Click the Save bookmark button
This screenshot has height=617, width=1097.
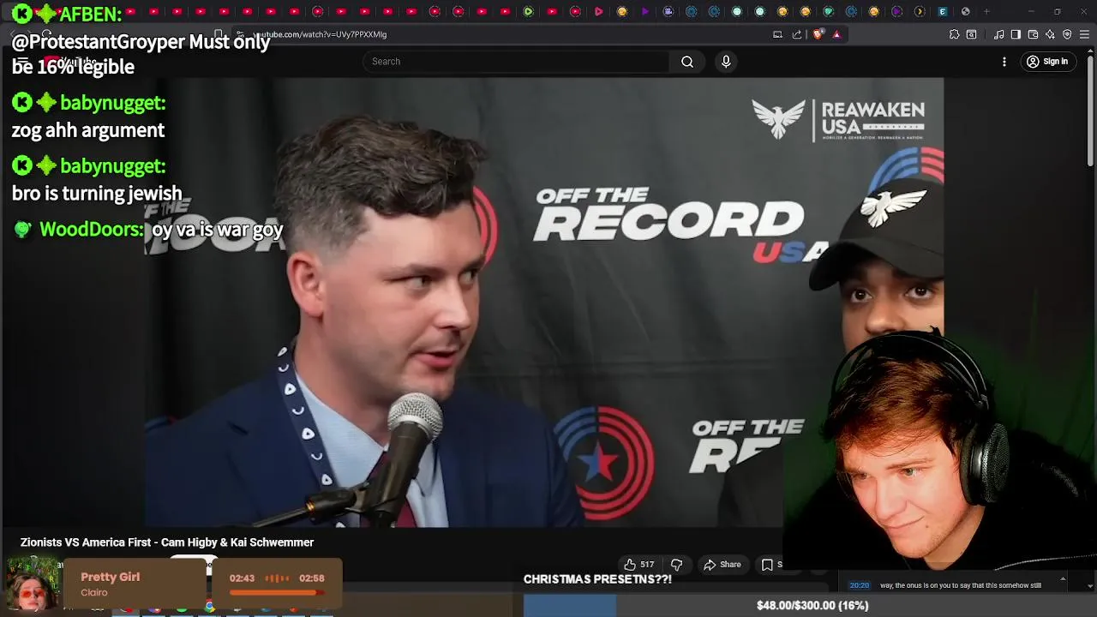(770, 564)
